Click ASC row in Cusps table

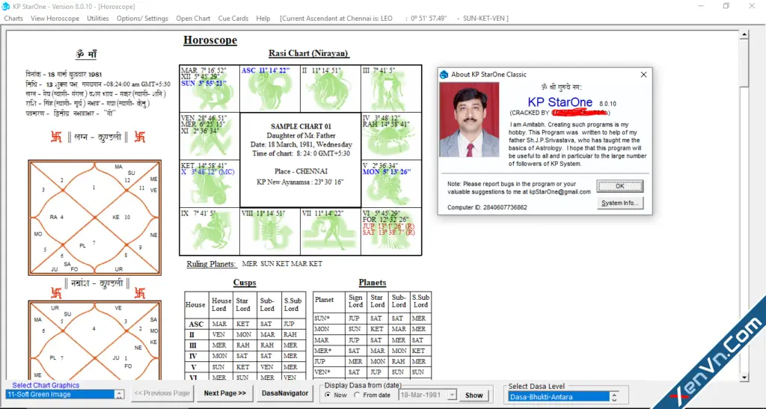(x=245, y=324)
